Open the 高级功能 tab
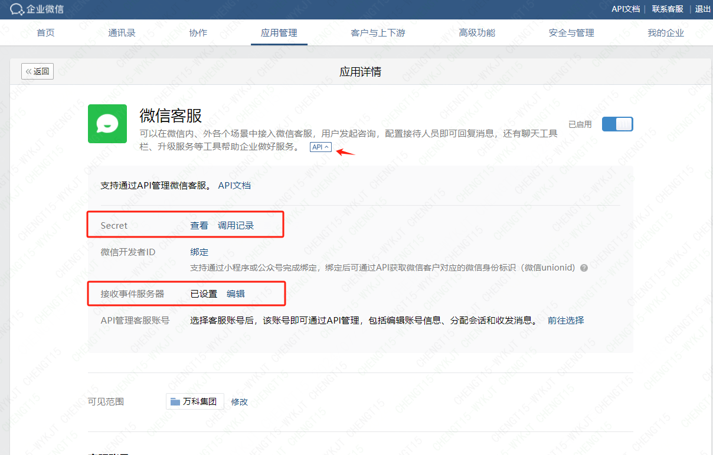 pyautogui.click(x=477, y=33)
